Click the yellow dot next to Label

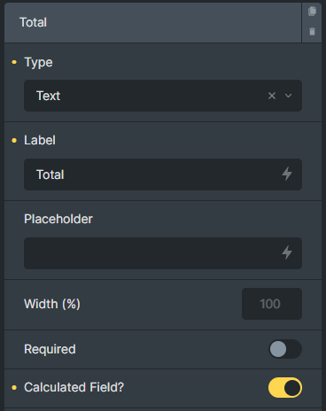coord(14,140)
